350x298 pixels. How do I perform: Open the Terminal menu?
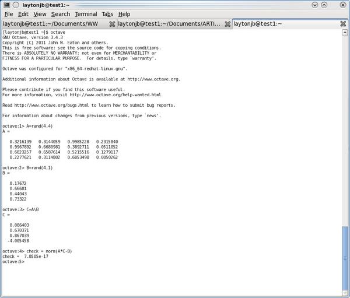click(86, 14)
